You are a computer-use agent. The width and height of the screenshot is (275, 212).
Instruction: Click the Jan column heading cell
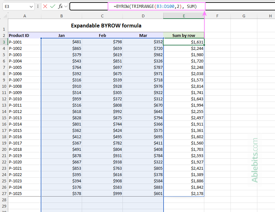click(x=61, y=35)
